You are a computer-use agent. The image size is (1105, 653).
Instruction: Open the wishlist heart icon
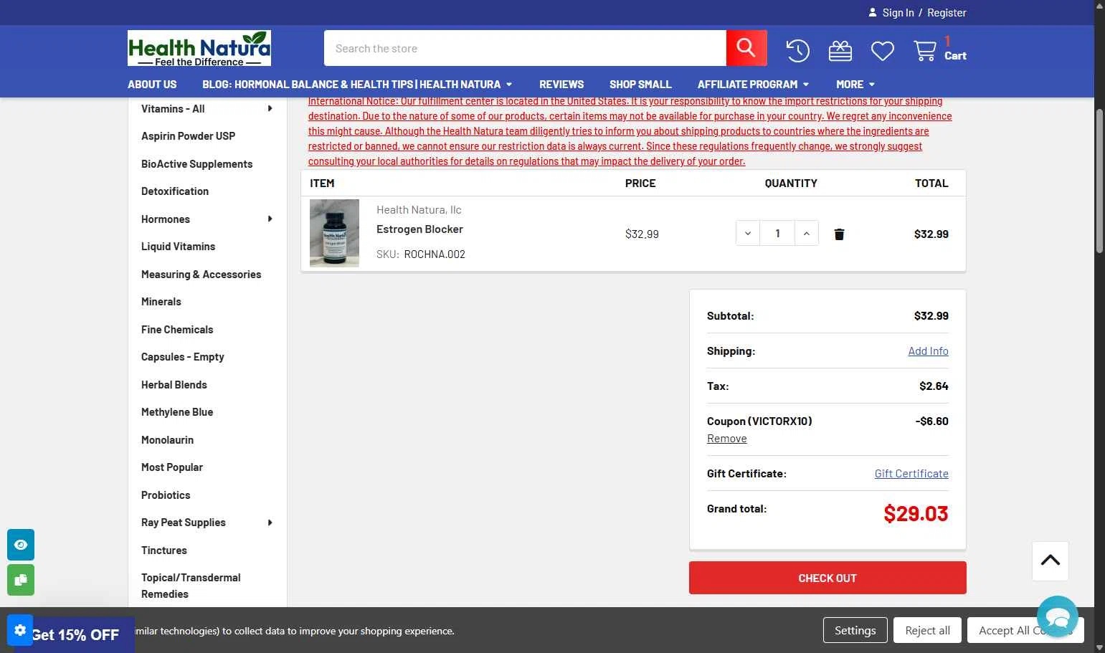click(x=883, y=51)
